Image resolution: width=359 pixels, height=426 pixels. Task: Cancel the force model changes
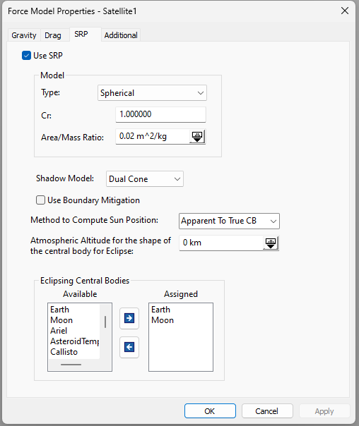[267, 410]
